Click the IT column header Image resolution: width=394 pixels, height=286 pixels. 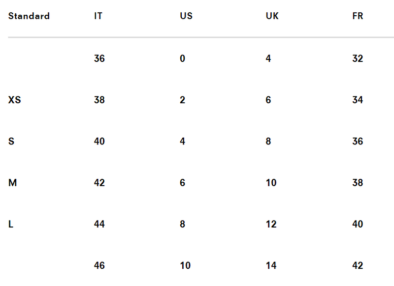click(x=98, y=16)
